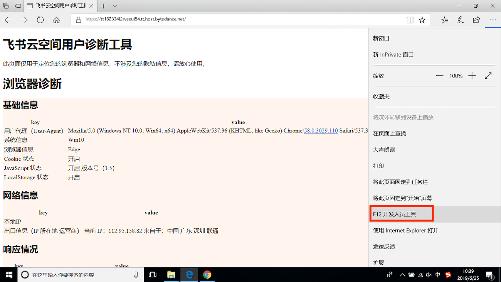Screen dimensions: 501x282
Task: Choose 在页面上查找 menu entry
Action: pyautogui.click(x=435, y=133)
